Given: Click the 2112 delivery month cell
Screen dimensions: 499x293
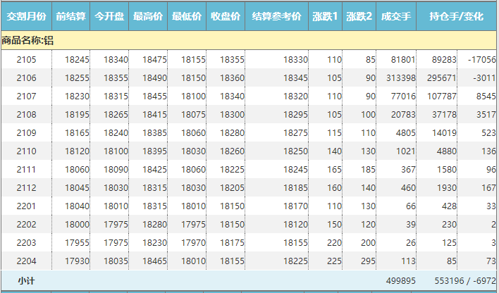Looking at the screenshot, I should [x=26, y=188].
